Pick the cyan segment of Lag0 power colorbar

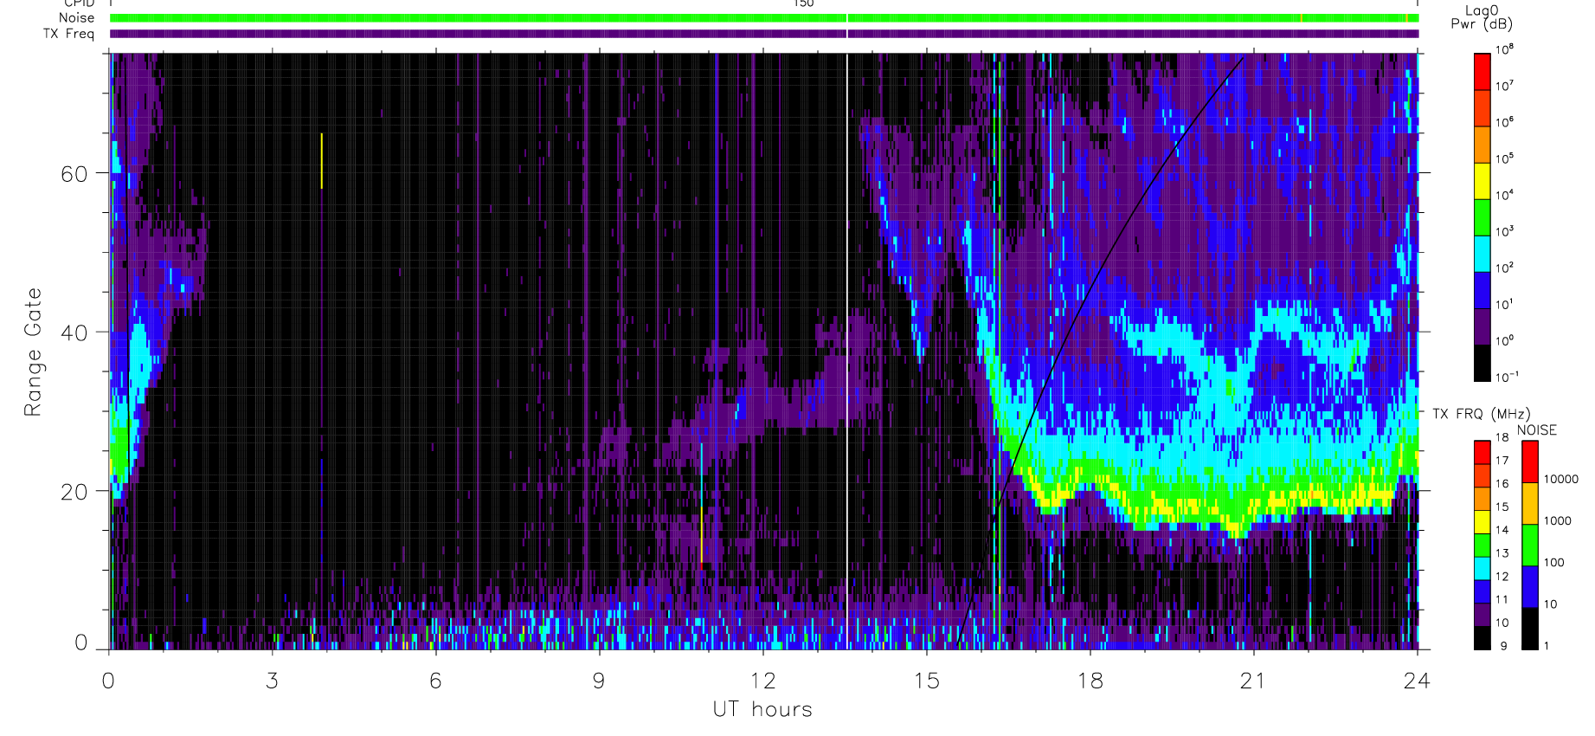[1482, 254]
